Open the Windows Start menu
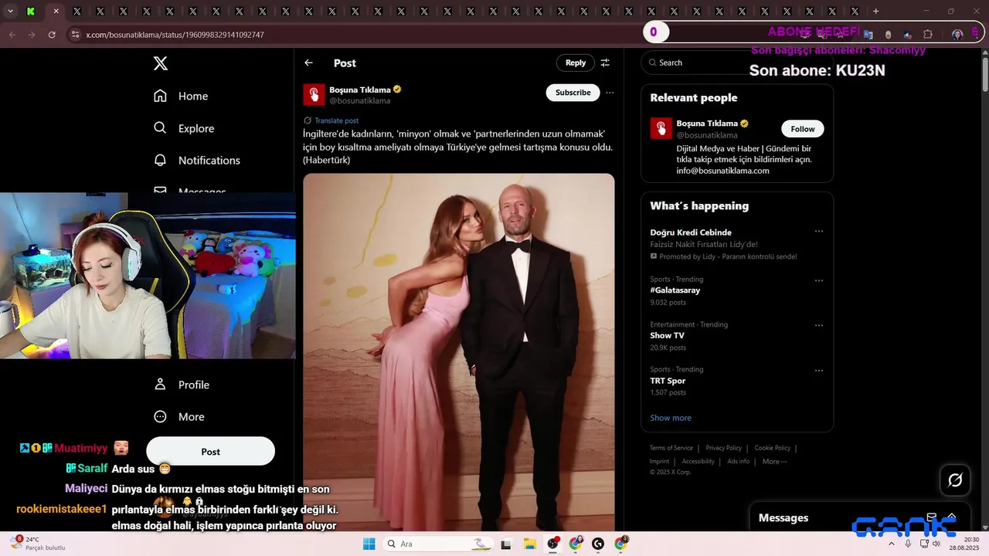The width and height of the screenshot is (989, 556). 369,544
